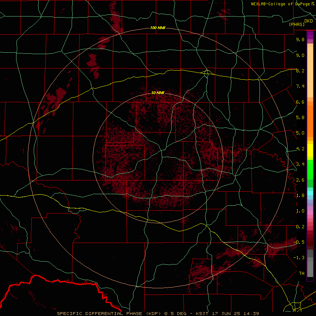Select the -1.3 scale label
This screenshot has width=316, height=316.
(299, 258)
